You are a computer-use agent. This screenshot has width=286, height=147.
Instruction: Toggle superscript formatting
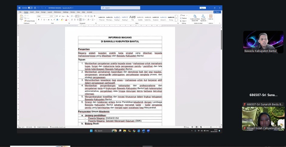click(54, 20)
